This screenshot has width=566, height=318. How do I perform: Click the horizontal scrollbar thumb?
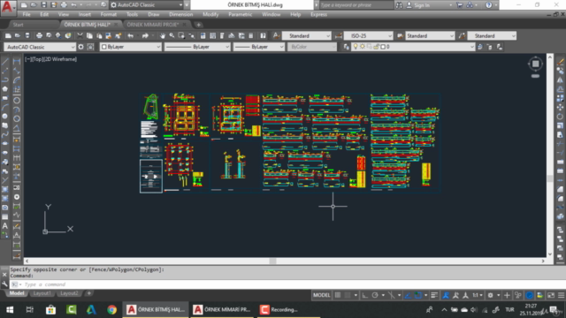(273, 261)
